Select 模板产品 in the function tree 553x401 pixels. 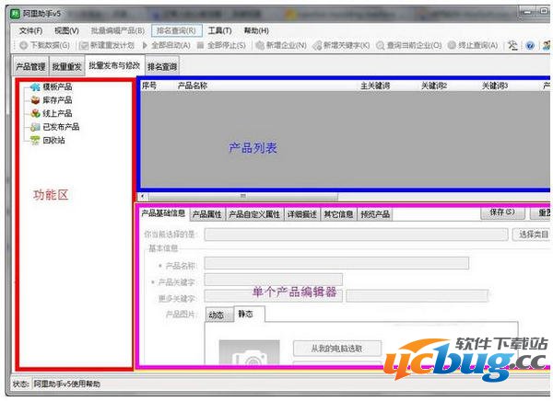pyautogui.click(x=56, y=87)
